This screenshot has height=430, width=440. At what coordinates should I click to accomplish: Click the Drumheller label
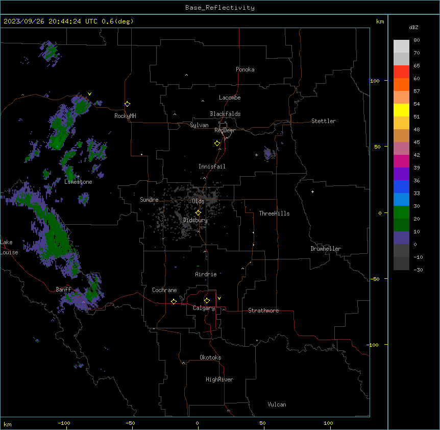[x=326, y=249]
